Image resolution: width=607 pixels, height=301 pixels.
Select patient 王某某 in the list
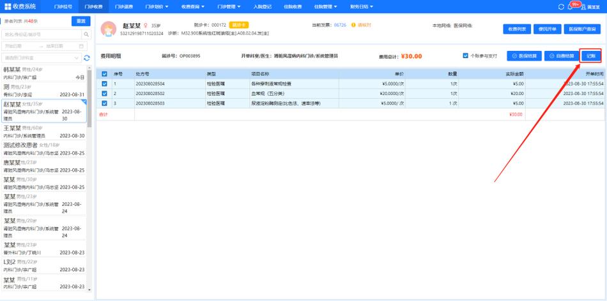(43, 132)
